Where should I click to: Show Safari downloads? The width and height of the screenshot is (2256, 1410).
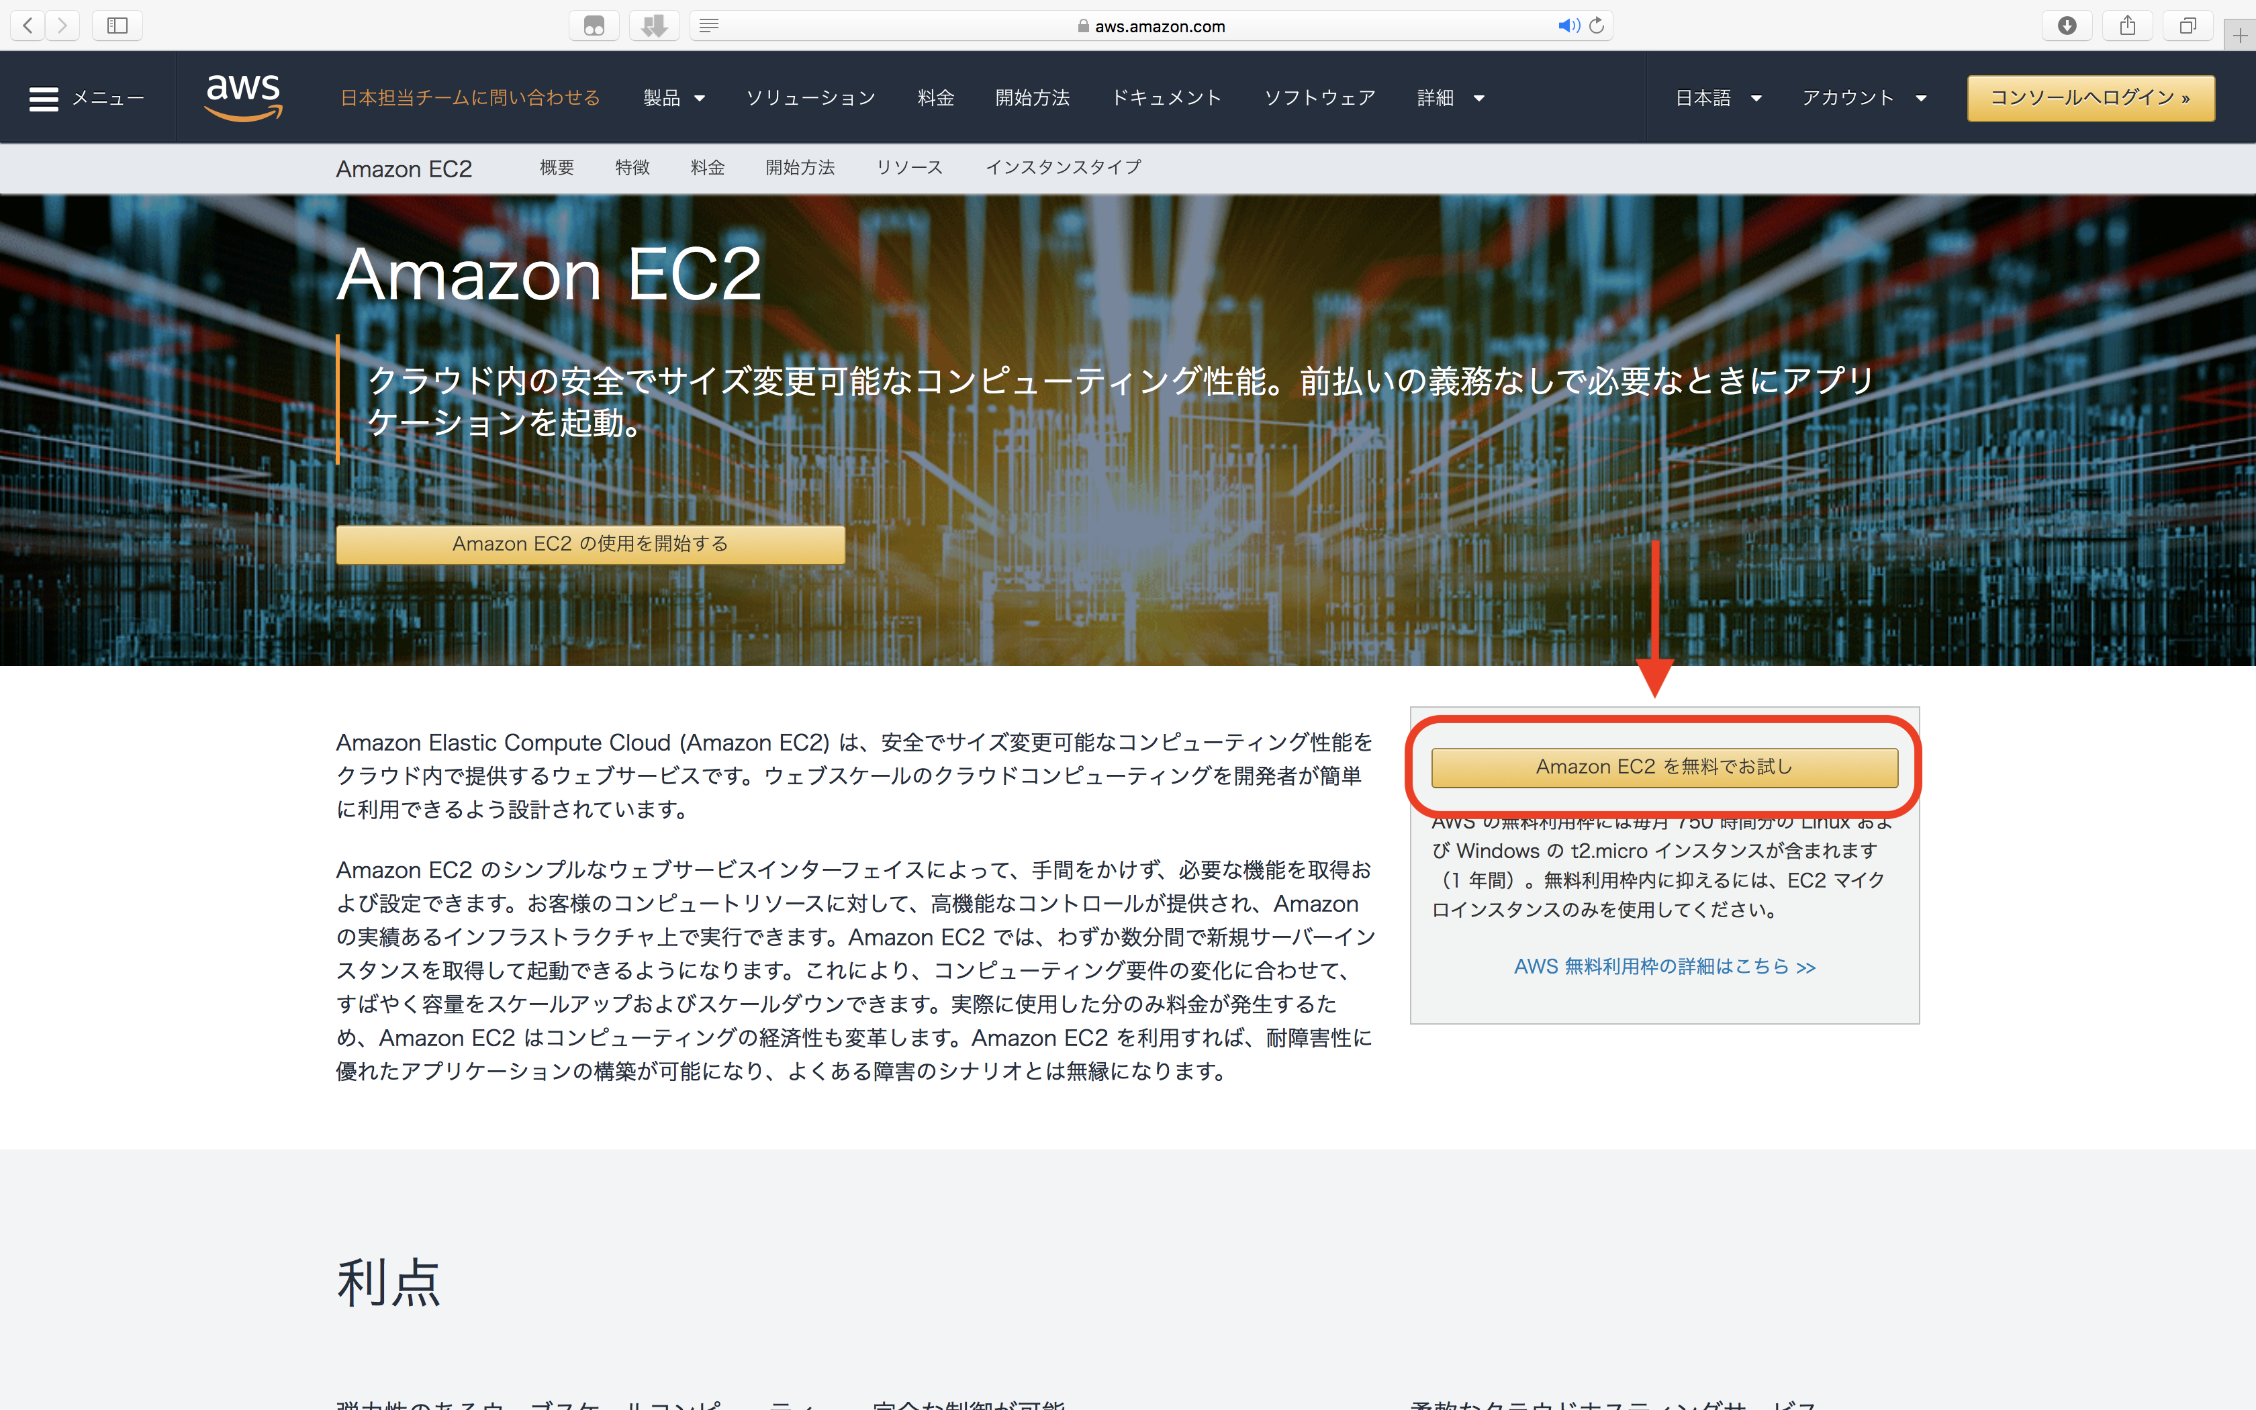2067,26
